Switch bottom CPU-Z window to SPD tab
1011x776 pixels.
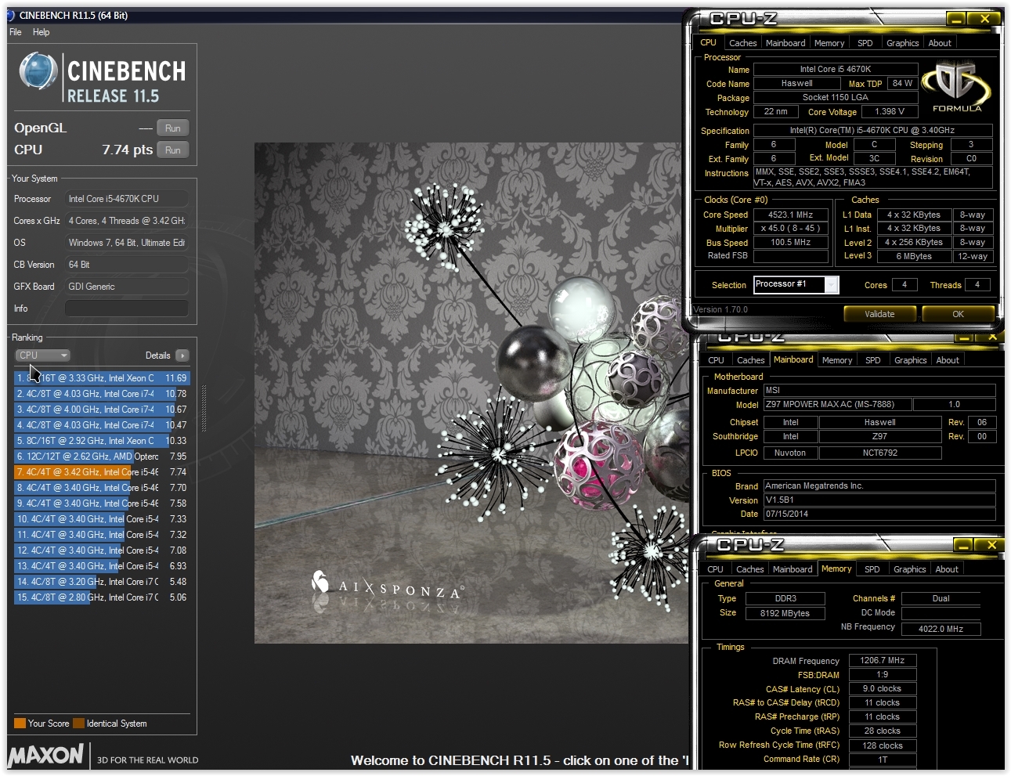(872, 569)
